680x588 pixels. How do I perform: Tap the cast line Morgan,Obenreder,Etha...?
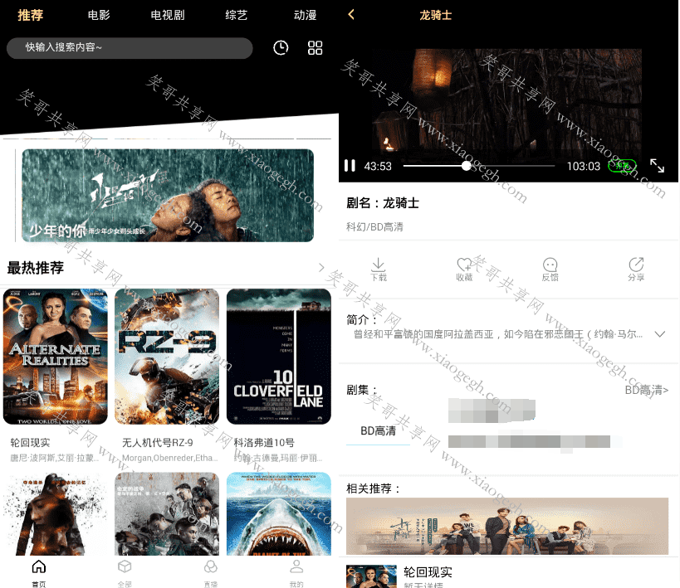click(170, 458)
